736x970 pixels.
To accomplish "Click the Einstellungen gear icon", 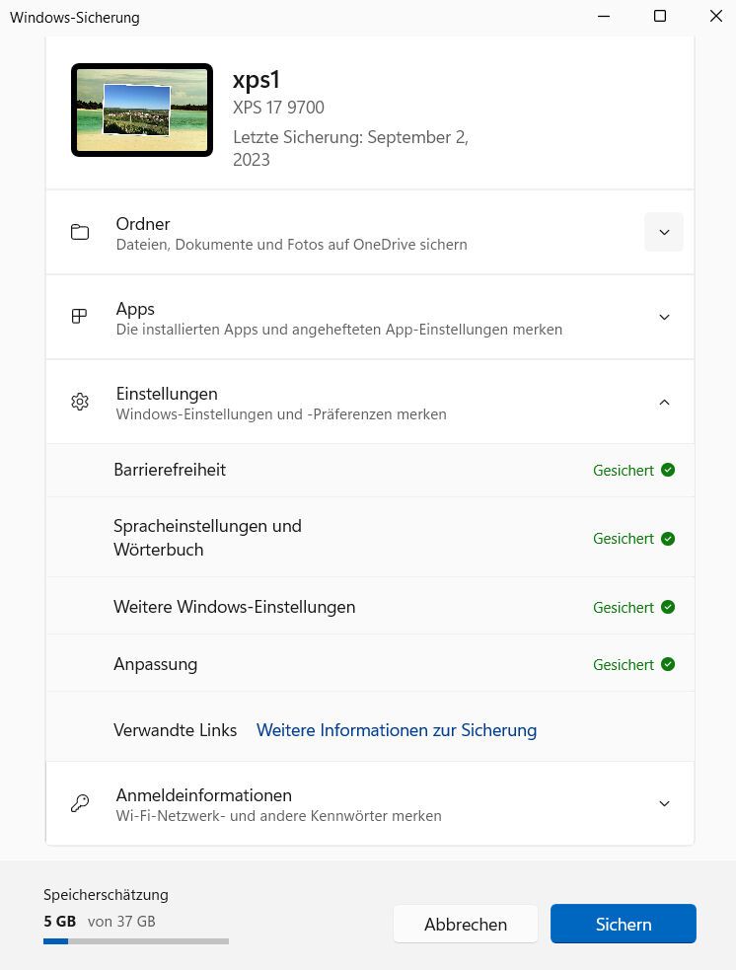I will pyautogui.click(x=80, y=402).
